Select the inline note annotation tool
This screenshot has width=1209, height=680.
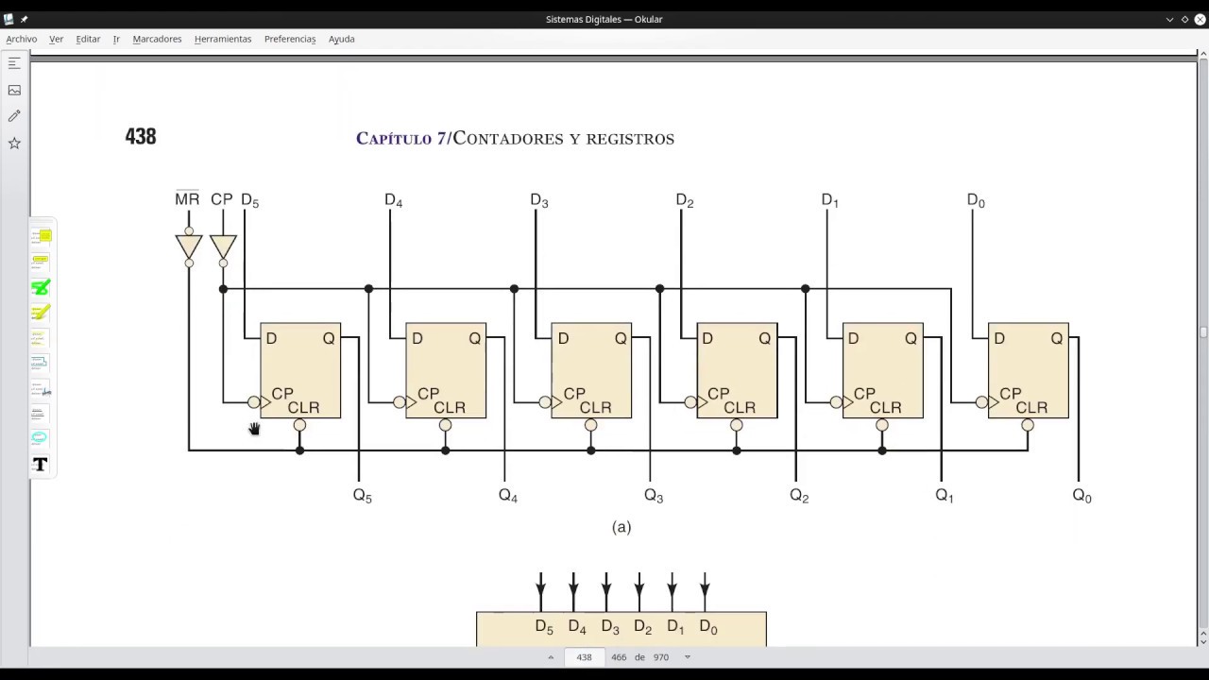pos(41,262)
